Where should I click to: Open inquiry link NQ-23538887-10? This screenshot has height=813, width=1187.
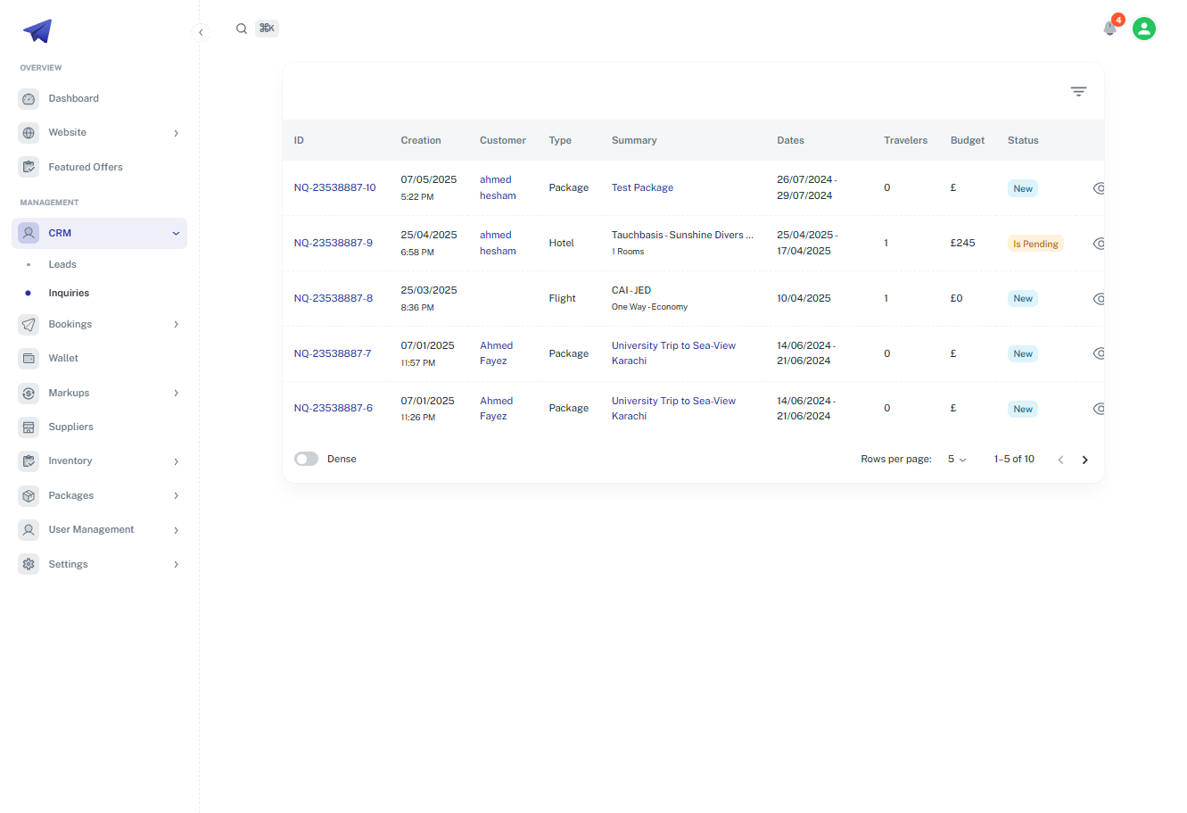(335, 187)
